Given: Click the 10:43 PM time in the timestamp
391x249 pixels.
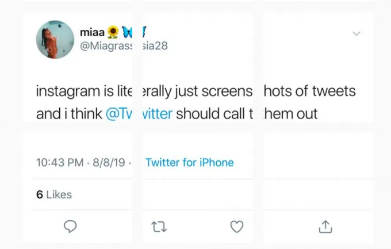Looking at the screenshot, I should pos(59,162).
